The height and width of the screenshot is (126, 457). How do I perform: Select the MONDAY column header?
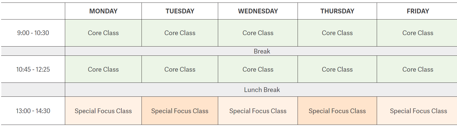click(103, 11)
